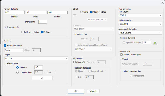The image size is (165, 96).
Task: Click the Suffixe input field containing 001
Action: tap(58, 12)
